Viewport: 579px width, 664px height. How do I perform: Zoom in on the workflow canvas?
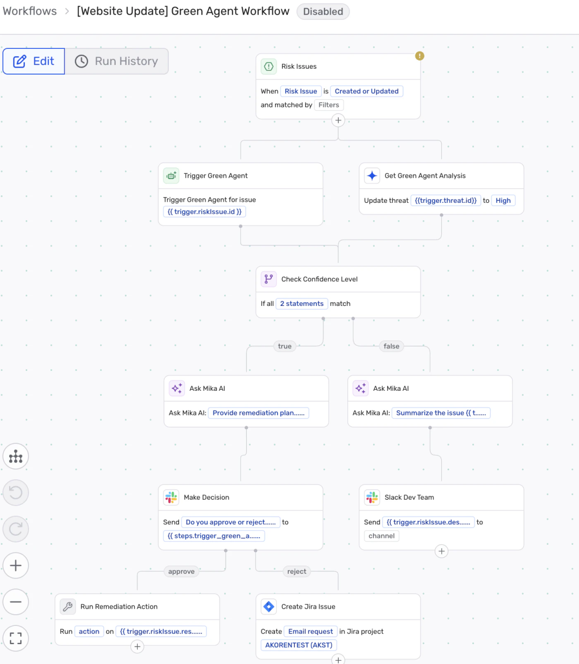(x=16, y=565)
